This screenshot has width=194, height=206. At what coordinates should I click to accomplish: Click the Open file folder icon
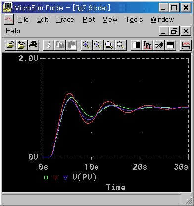pos(10,45)
